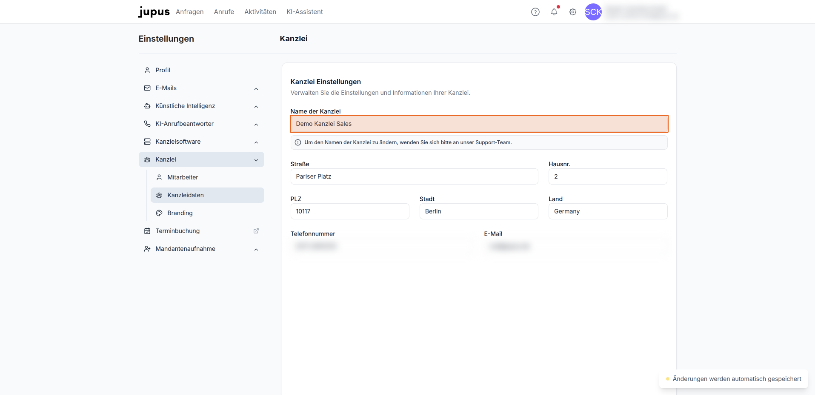815x395 pixels.
Task: Open Mitarbeiter settings page
Action: click(x=207, y=177)
